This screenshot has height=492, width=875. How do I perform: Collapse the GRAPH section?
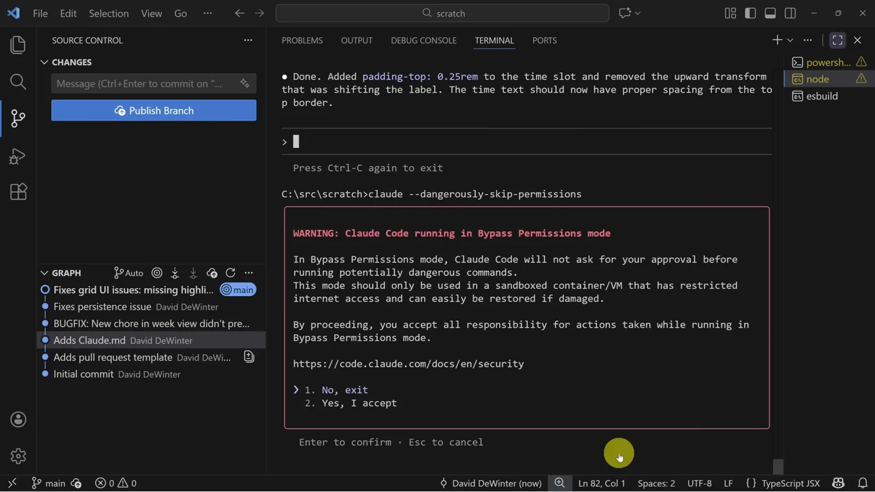point(44,273)
